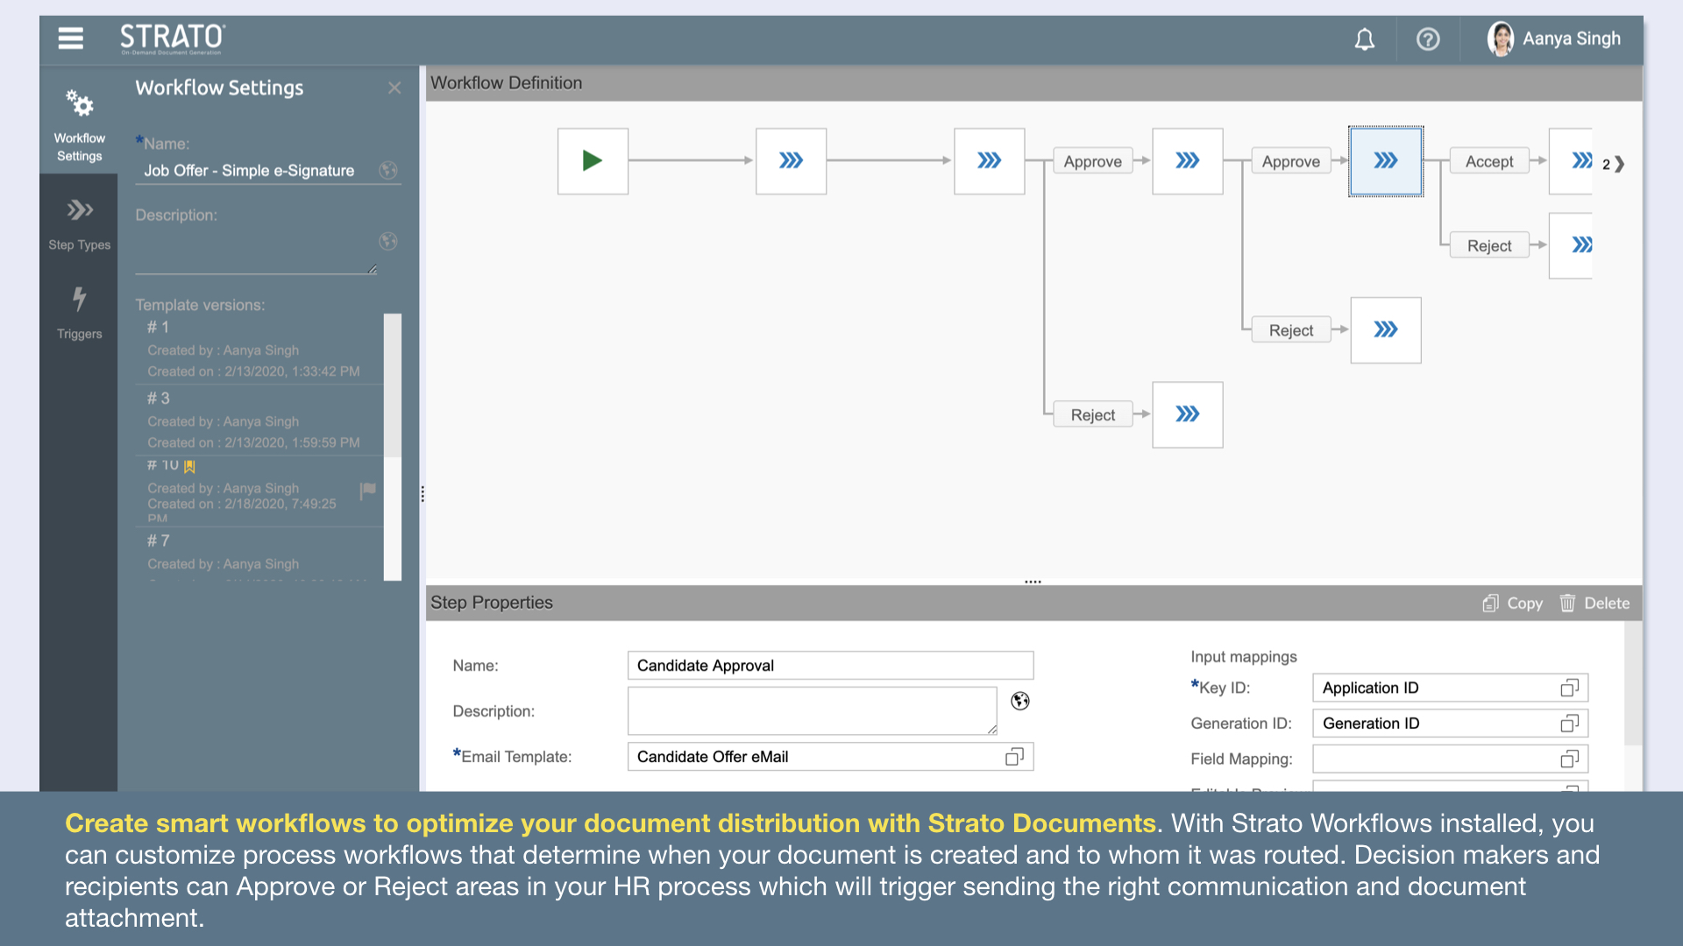The image size is (1683, 946).
Task: Expand workflow canvas to page 2
Action: (x=1619, y=164)
